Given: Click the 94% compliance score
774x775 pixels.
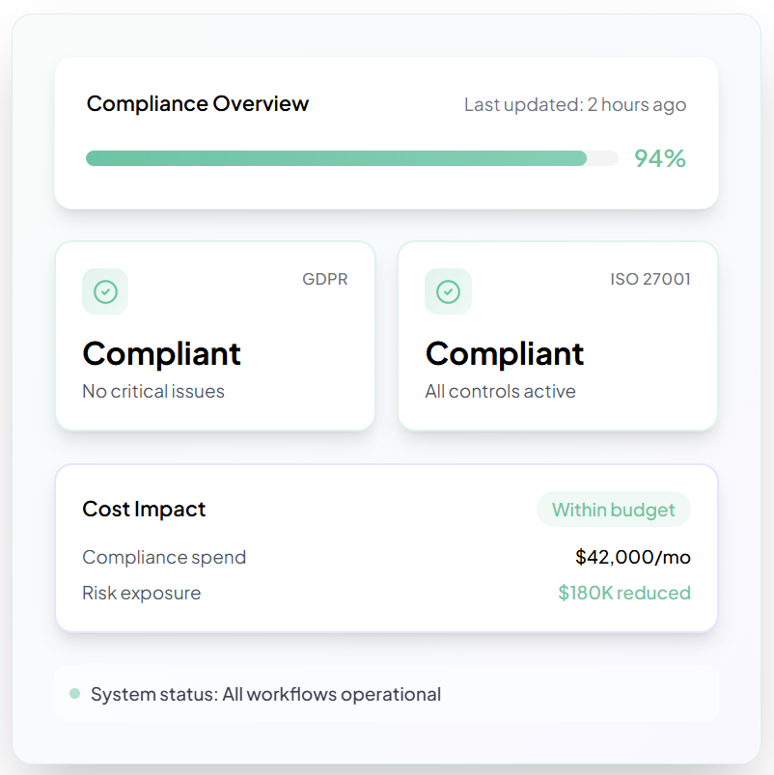Looking at the screenshot, I should tap(660, 158).
